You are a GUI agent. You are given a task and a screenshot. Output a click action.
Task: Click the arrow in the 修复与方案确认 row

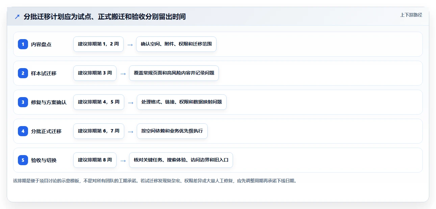131,102
